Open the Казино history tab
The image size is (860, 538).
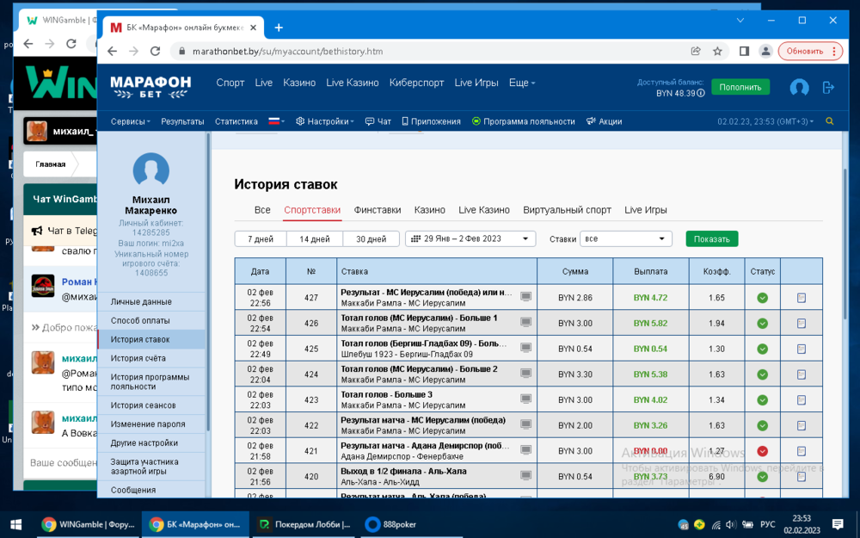pos(429,210)
